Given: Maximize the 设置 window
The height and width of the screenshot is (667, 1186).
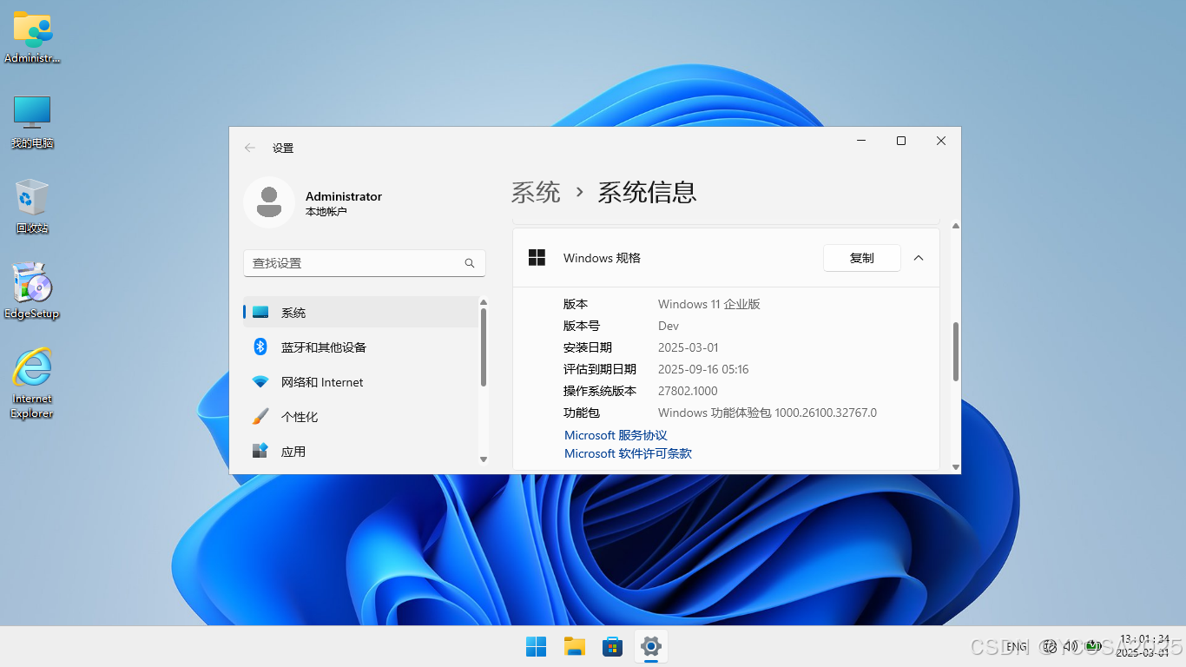Looking at the screenshot, I should click(901, 141).
